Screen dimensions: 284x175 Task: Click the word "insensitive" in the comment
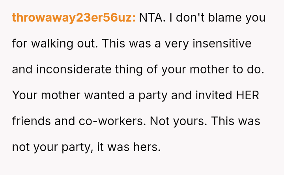pyautogui.click(x=222, y=44)
